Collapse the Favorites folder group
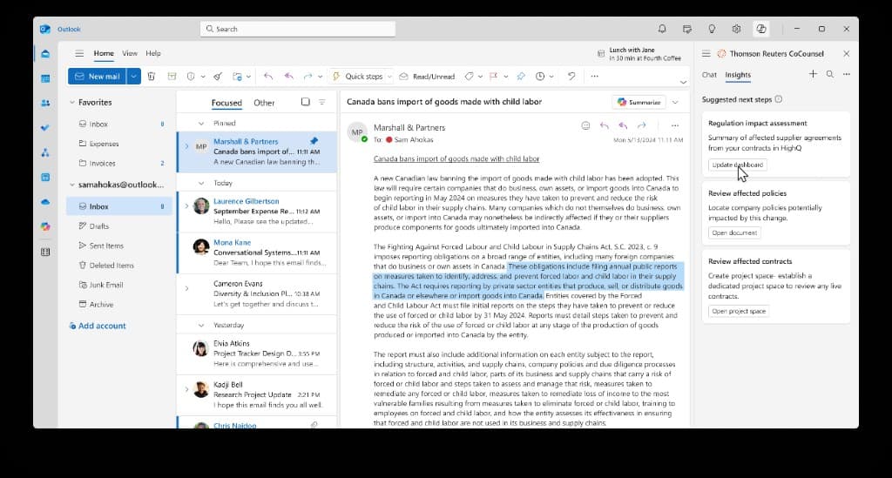892x478 pixels. [x=72, y=103]
